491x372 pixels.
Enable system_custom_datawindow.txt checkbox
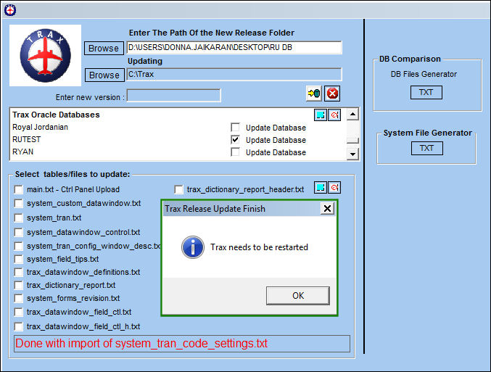(18, 204)
